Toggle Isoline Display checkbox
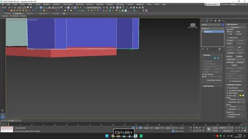 pyautogui.click(x=227, y=93)
